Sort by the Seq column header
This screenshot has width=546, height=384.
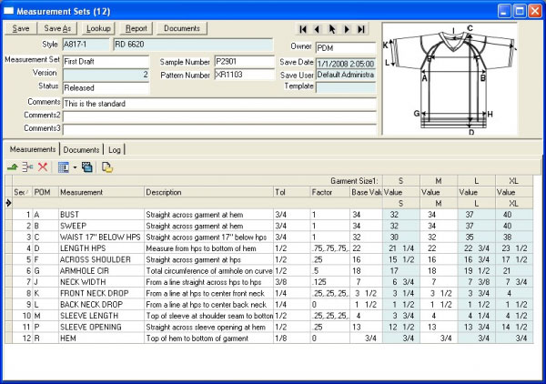(x=20, y=192)
